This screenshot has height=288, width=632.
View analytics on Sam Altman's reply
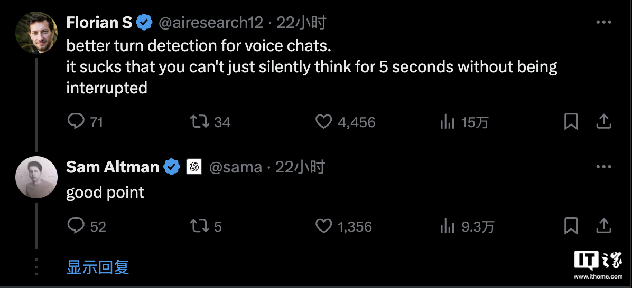[x=448, y=227]
